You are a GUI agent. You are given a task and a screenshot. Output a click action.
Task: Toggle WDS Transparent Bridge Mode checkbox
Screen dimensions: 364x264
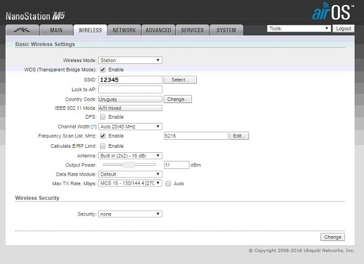pyautogui.click(x=102, y=70)
